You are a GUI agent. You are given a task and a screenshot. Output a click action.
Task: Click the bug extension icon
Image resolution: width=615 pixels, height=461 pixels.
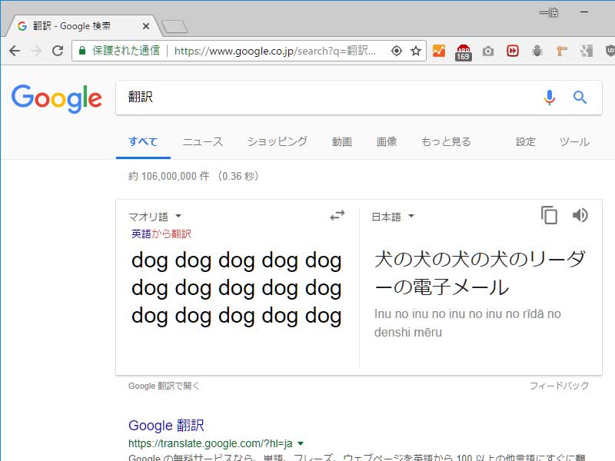537,51
